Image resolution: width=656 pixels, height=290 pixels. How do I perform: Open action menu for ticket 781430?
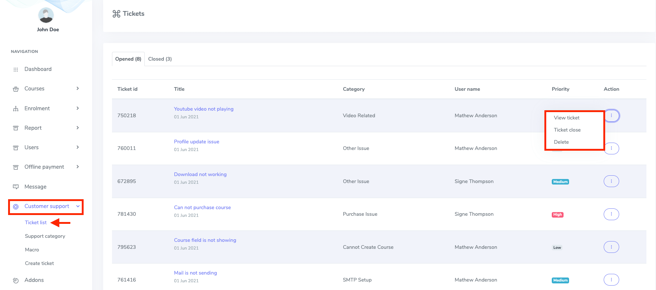611,214
